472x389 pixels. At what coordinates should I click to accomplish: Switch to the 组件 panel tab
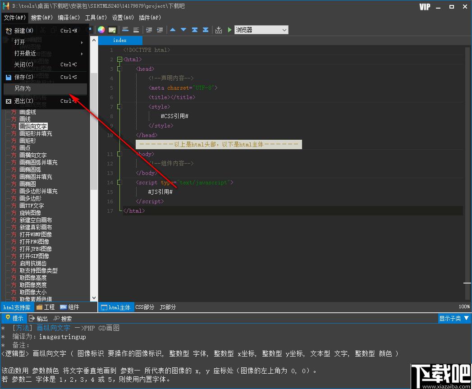(x=69, y=307)
